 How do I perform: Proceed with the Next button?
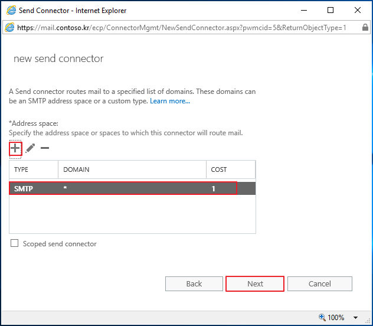[255, 283]
